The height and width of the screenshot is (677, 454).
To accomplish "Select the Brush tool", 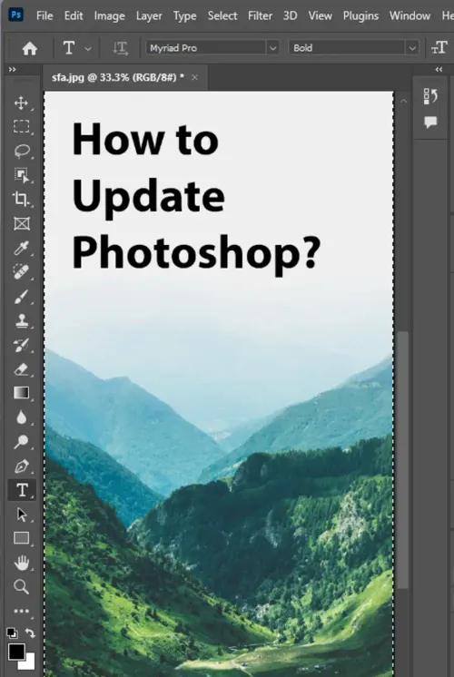I will click(21, 297).
